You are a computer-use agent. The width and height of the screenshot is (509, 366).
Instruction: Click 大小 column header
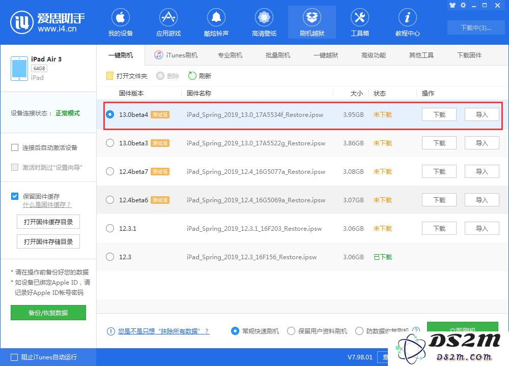pos(356,94)
